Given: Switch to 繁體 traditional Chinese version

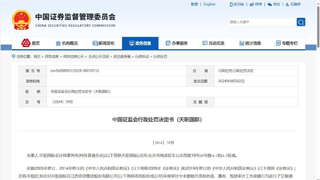Looking at the screenshot, I should [194, 4].
